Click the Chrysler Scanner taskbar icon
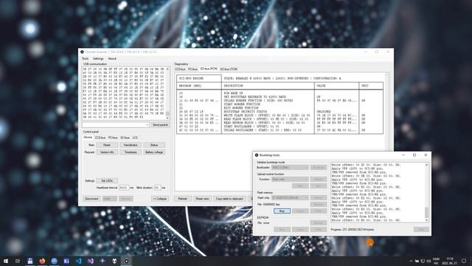The width and height of the screenshot is (472, 266). (126, 261)
